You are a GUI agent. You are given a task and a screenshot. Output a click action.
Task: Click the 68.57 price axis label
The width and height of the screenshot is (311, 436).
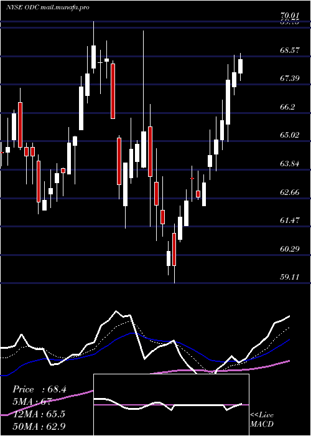[x=290, y=50]
